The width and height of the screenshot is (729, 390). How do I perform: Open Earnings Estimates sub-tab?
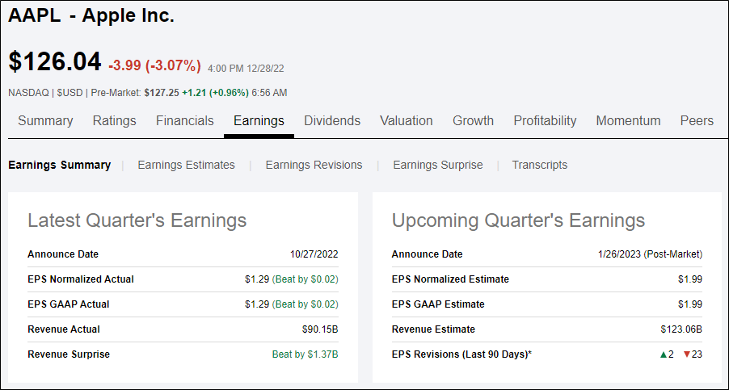(x=186, y=165)
